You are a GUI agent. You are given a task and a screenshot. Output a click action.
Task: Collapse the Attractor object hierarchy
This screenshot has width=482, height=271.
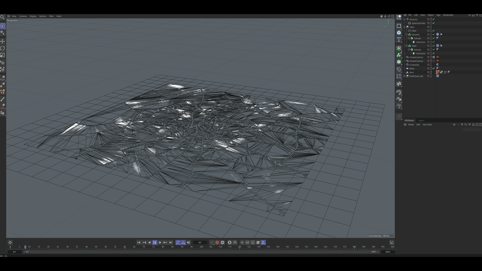coord(404,19)
